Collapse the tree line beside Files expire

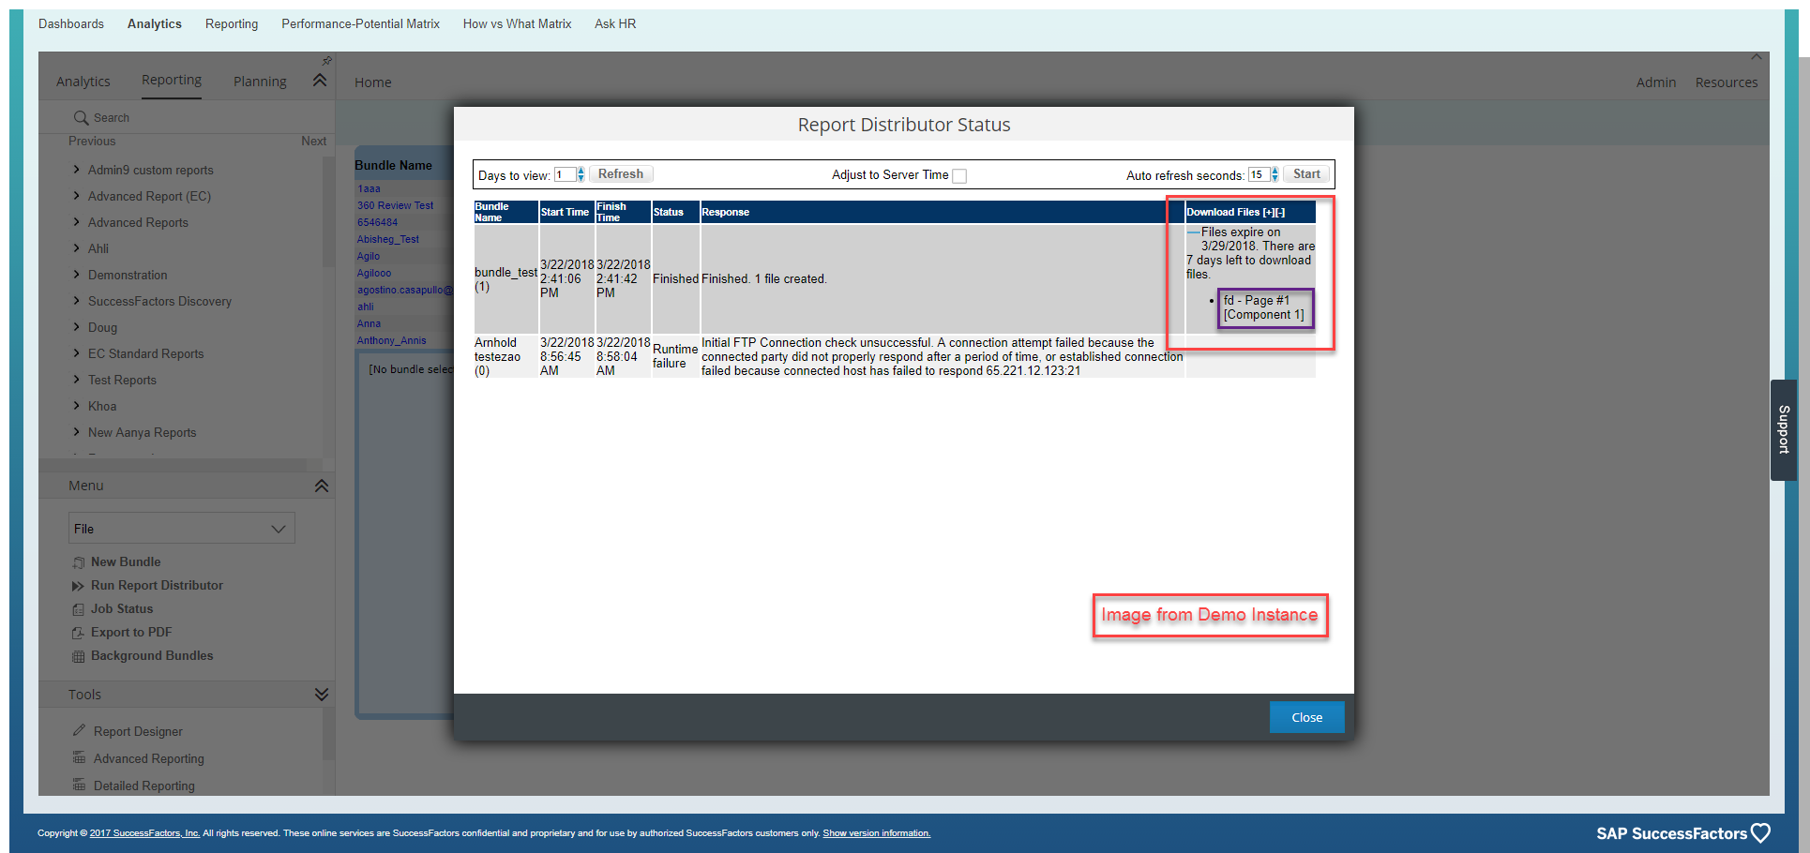1193,232
